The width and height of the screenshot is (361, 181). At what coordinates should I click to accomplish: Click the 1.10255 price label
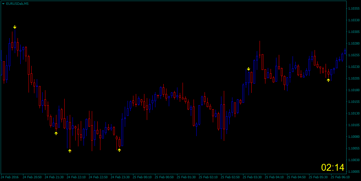pos(354,55)
